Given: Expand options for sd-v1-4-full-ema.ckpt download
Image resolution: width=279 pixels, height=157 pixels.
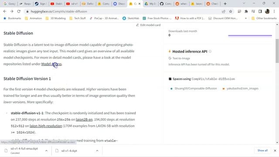Looking at the screenshot, I should 46,151.
